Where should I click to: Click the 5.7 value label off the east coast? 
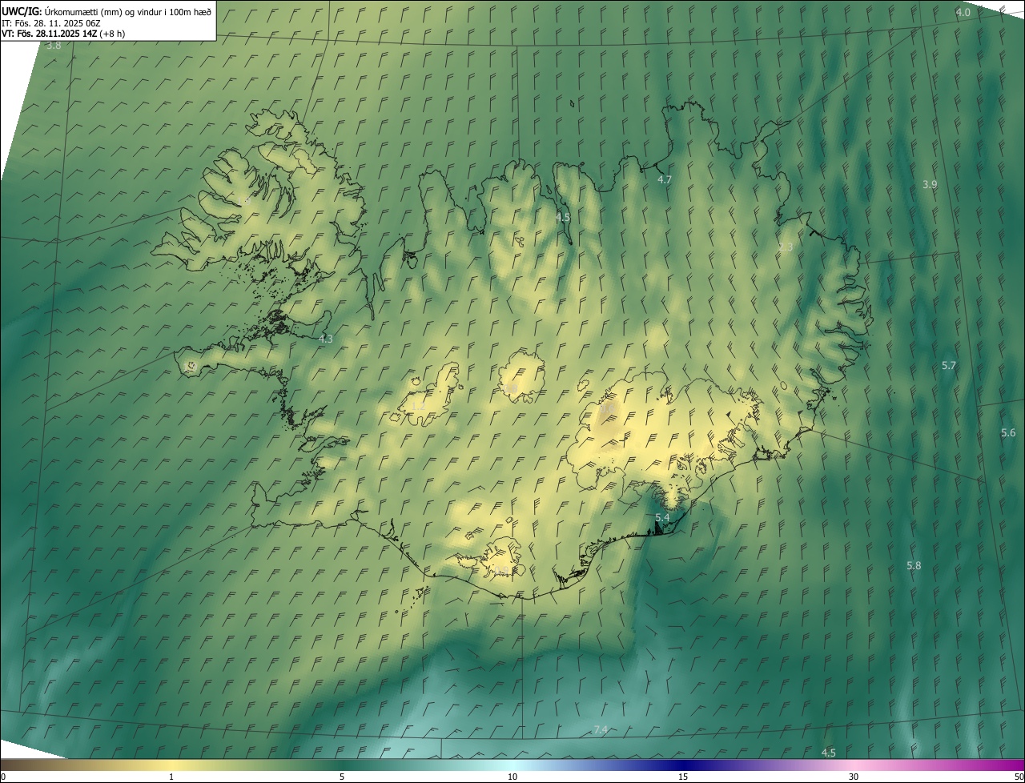tap(949, 365)
